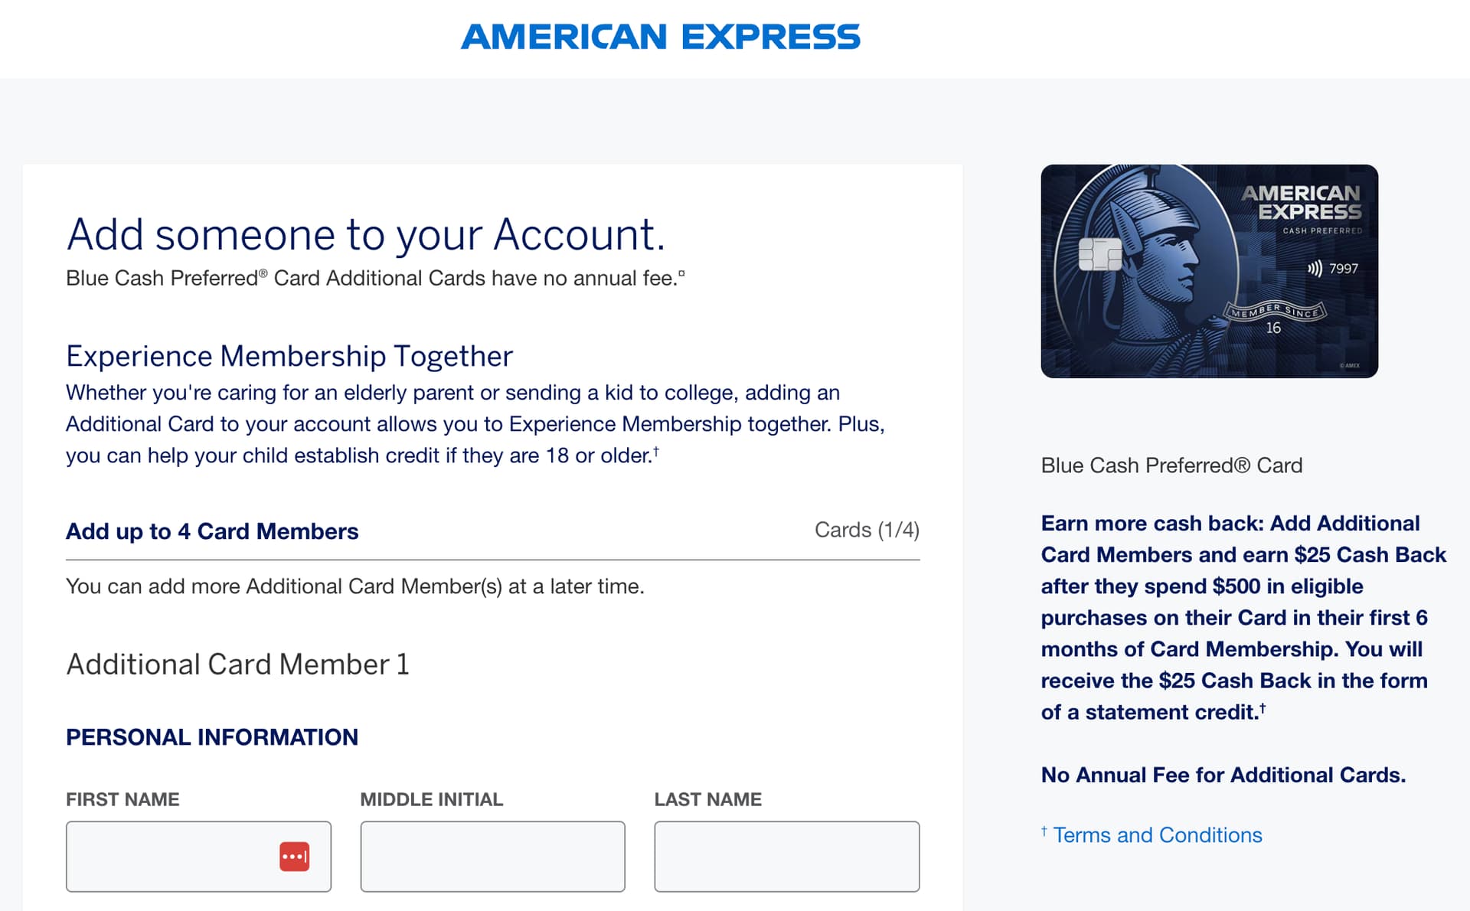The height and width of the screenshot is (911, 1470).
Task: Click the footnote symbol after 'no annual fee.'
Action: pos(681,273)
